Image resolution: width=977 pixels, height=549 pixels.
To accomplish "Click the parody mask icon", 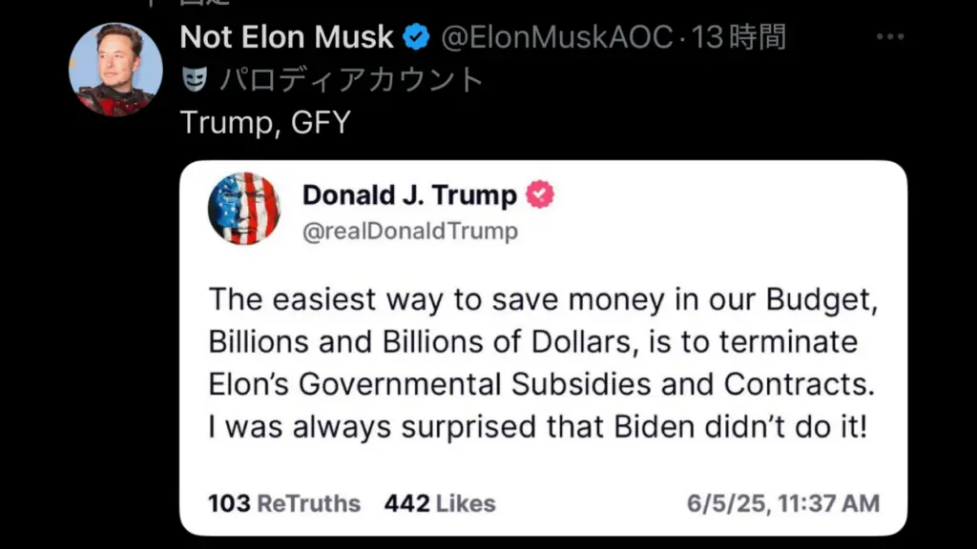I will pos(195,80).
